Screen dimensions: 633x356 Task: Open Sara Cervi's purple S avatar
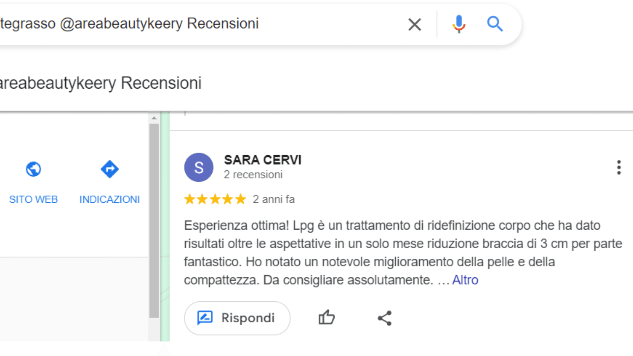(198, 167)
